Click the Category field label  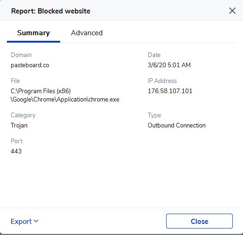point(23,115)
